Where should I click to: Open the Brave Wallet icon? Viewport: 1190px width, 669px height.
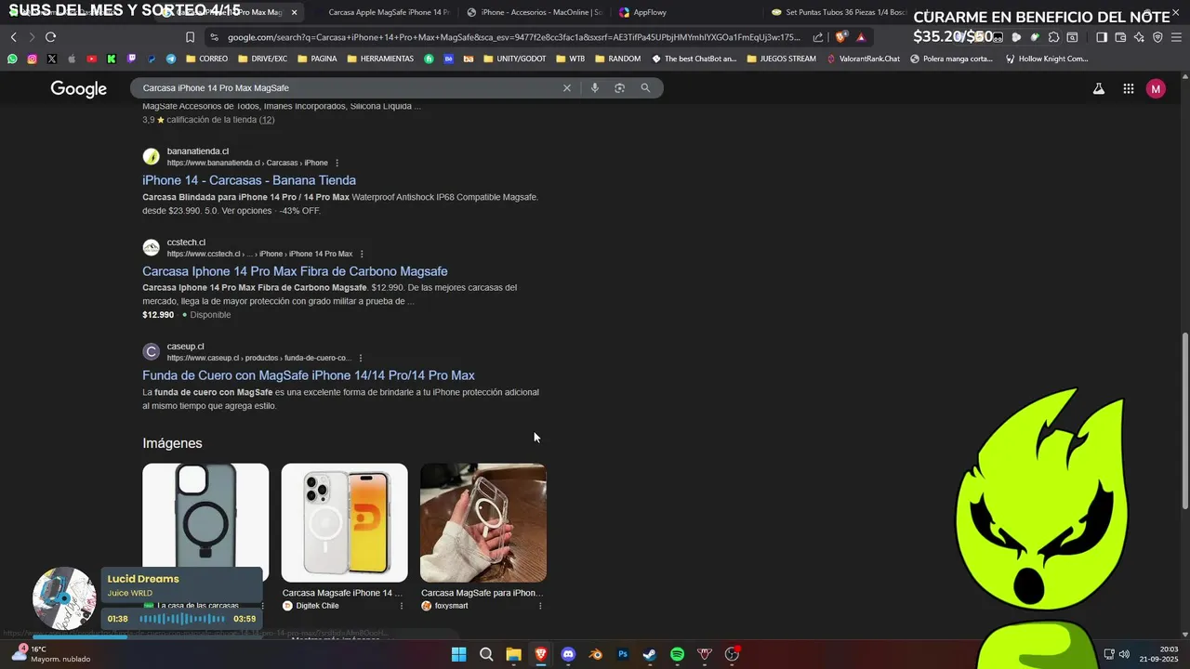coord(1120,37)
